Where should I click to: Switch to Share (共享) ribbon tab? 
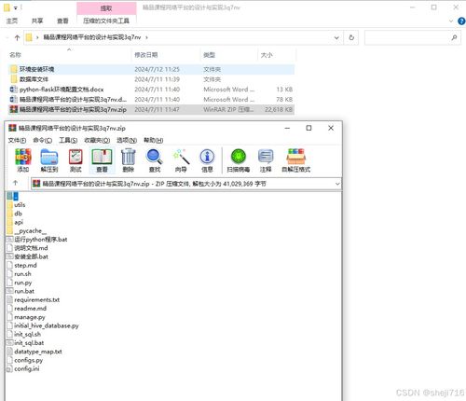pos(37,21)
